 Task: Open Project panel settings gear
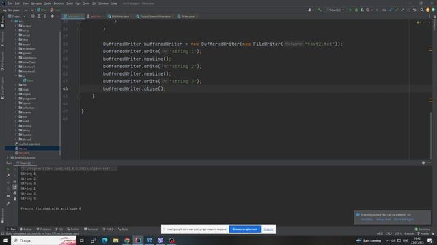click(x=52, y=16)
